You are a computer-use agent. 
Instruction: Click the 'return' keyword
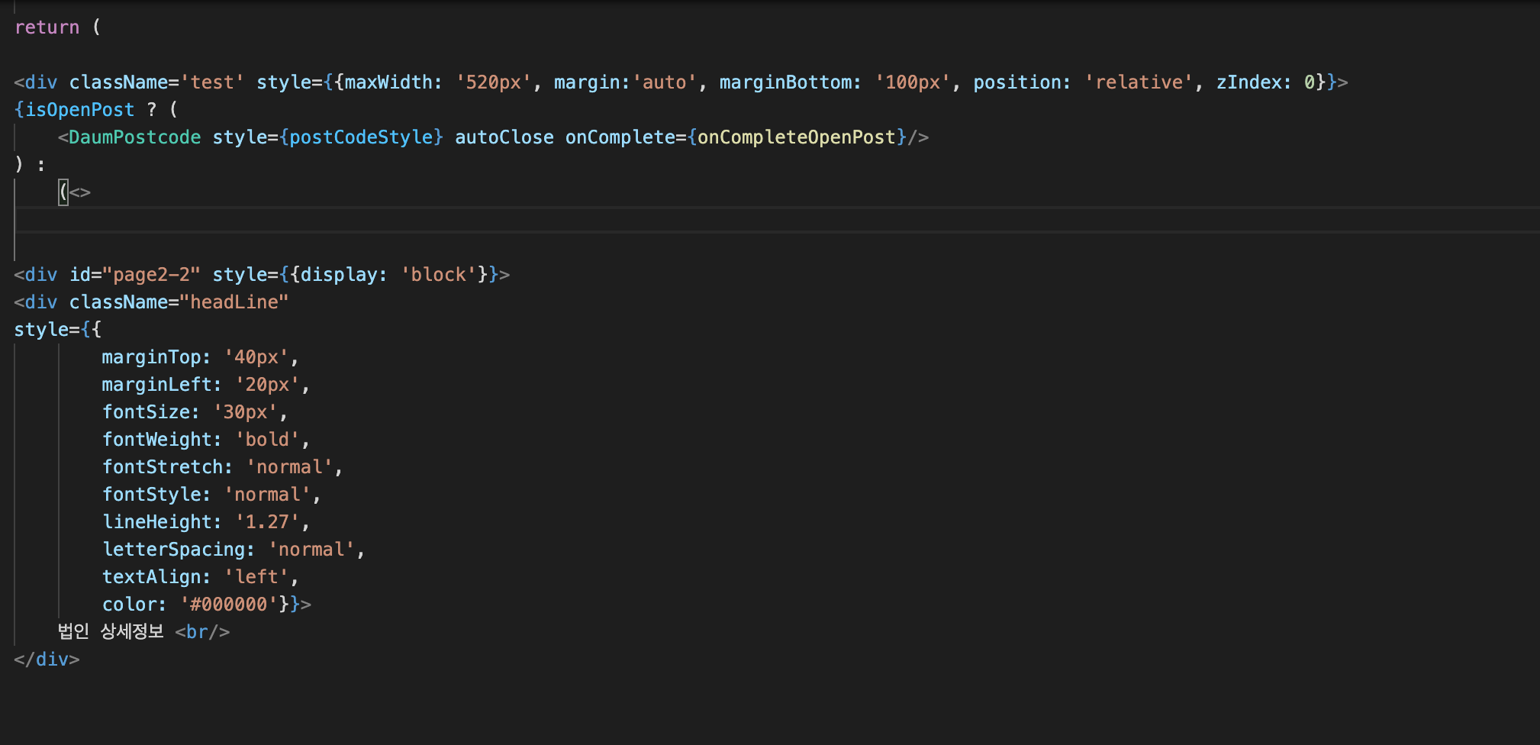(47, 27)
